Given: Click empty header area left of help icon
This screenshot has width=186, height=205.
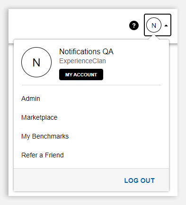Looking at the screenshot, I should (x=68, y=25).
